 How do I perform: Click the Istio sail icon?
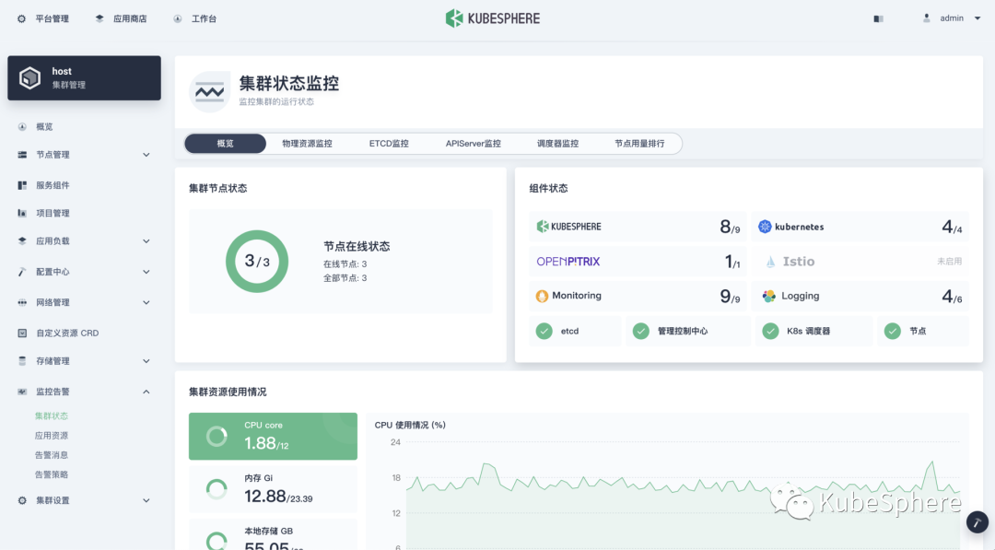pyautogui.click(x=770, y=262)
